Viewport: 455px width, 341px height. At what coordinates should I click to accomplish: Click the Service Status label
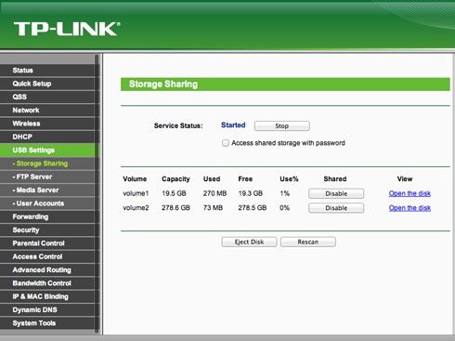pos(178,125)
